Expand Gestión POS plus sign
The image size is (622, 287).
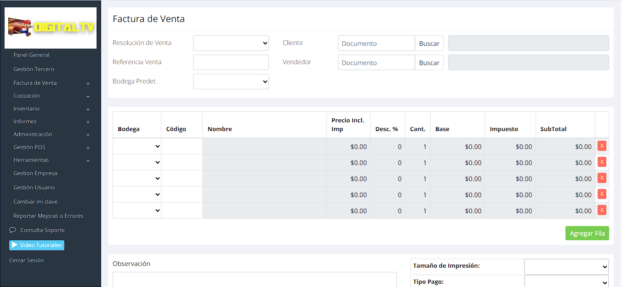88,148
